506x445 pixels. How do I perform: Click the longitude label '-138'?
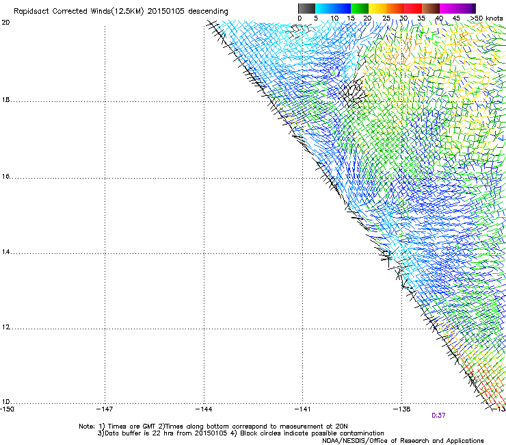coord(402,409)
